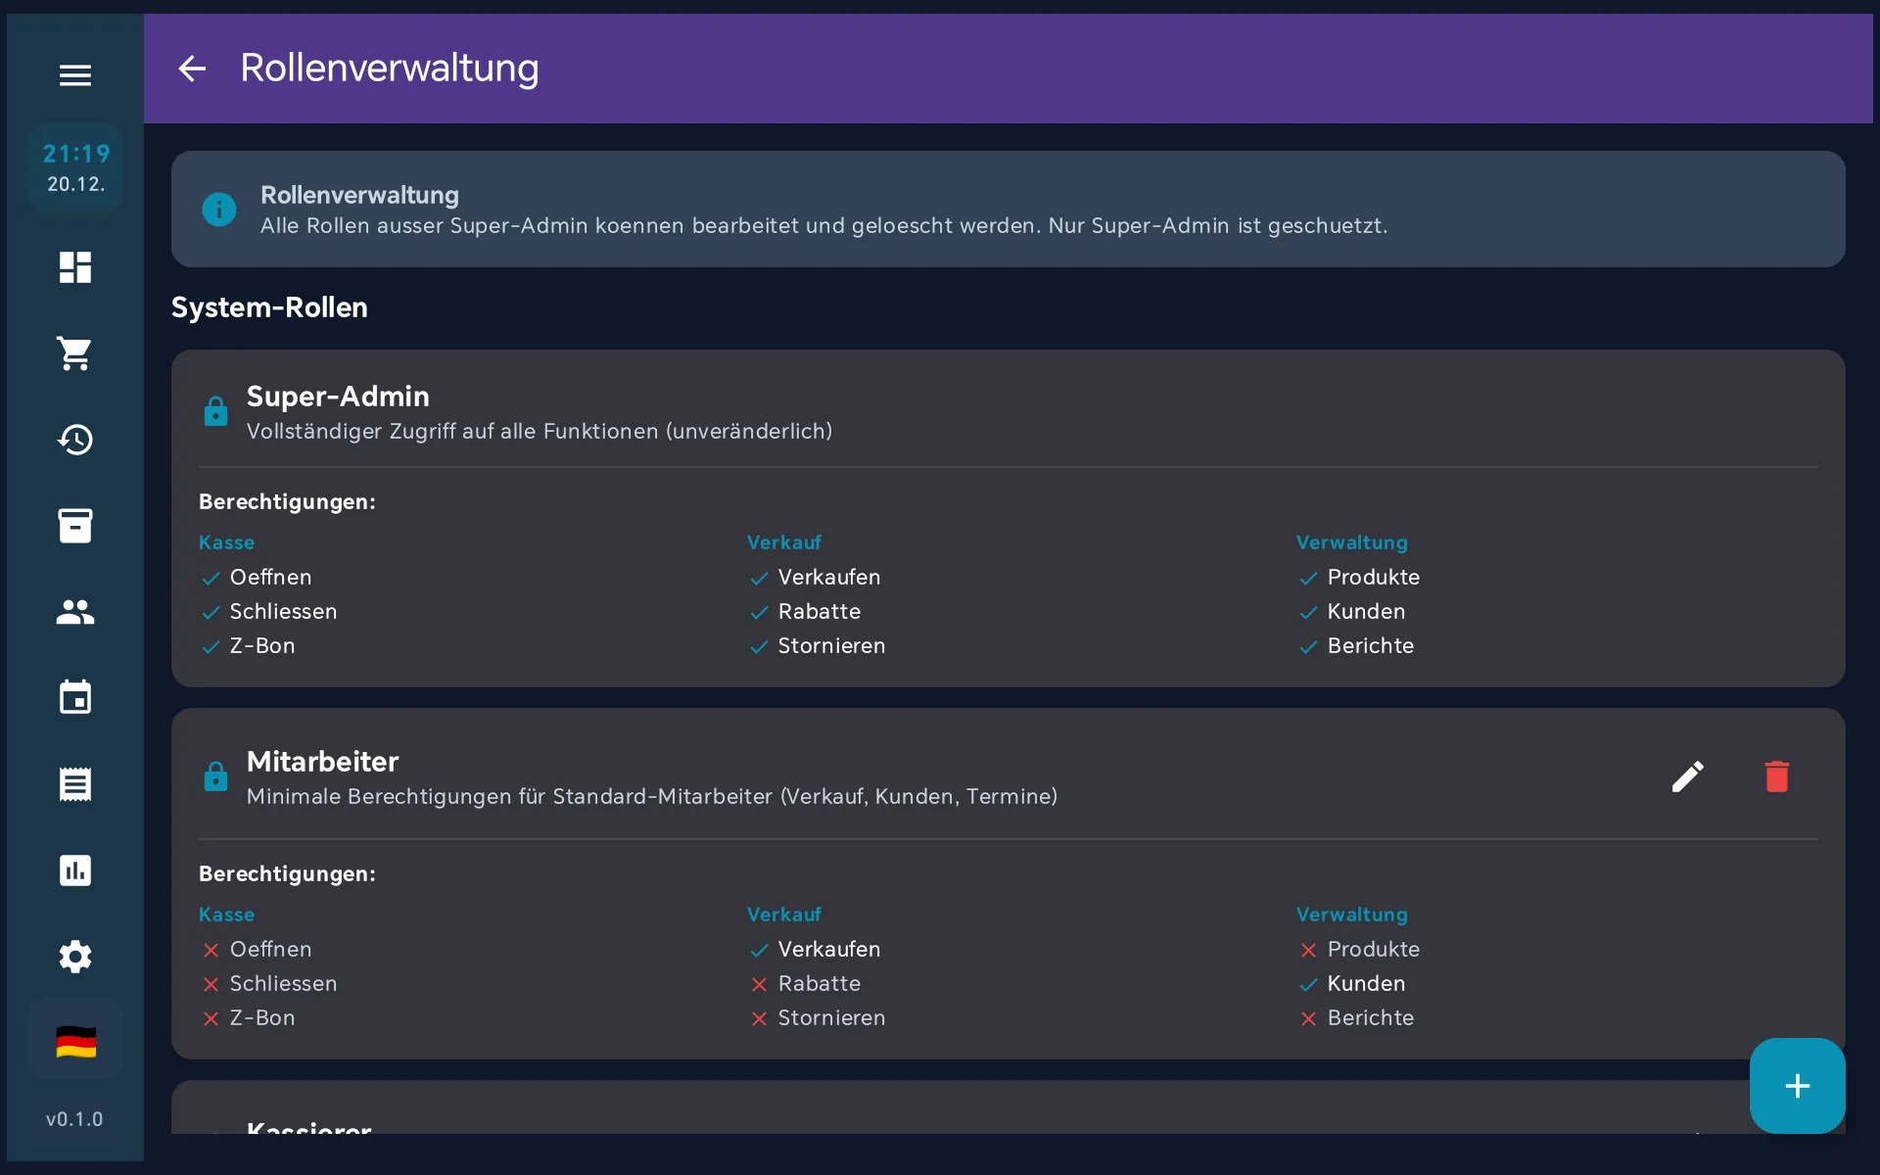Viewport: 1880px width, 1175px height.
Task: Change language with German flag button
Action: pos(75,1042)
